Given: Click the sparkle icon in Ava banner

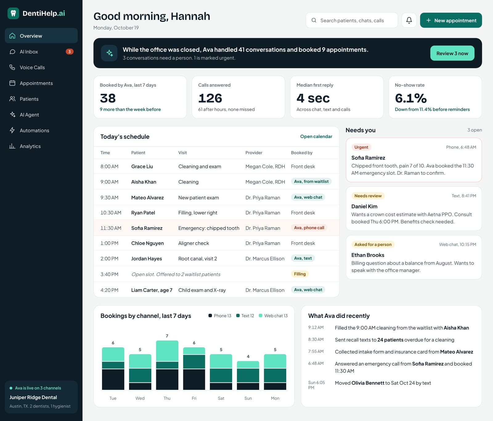Looking at the screenshot, I should 109,53.
